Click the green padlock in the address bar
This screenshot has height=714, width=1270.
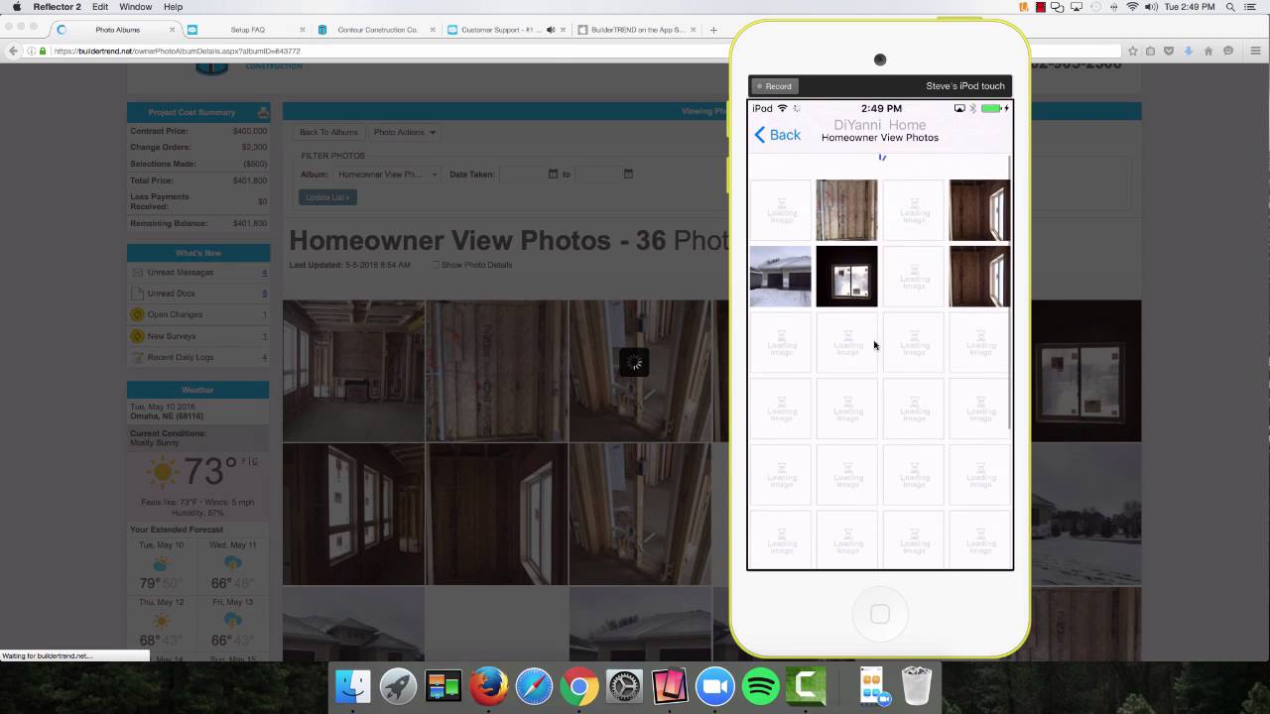43,51
